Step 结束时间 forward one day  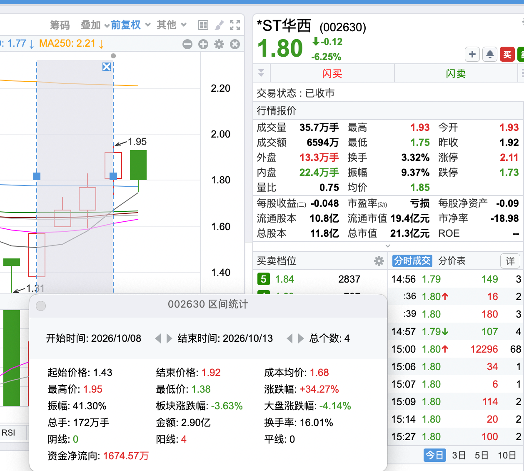[301, 338]
